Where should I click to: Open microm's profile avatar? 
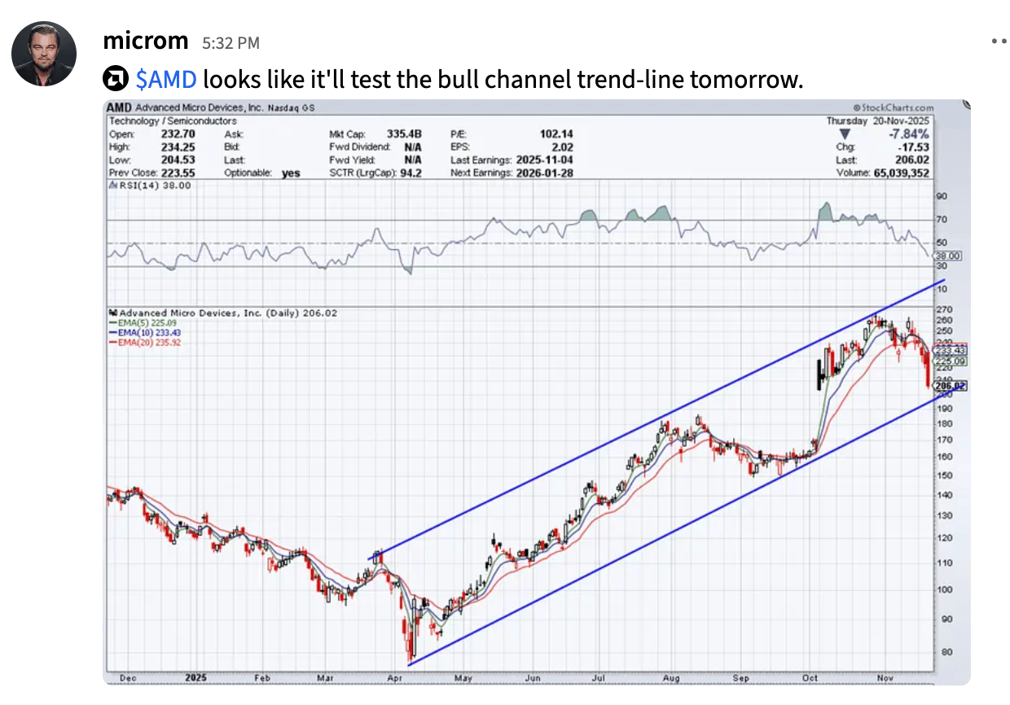tap(44, 54)
